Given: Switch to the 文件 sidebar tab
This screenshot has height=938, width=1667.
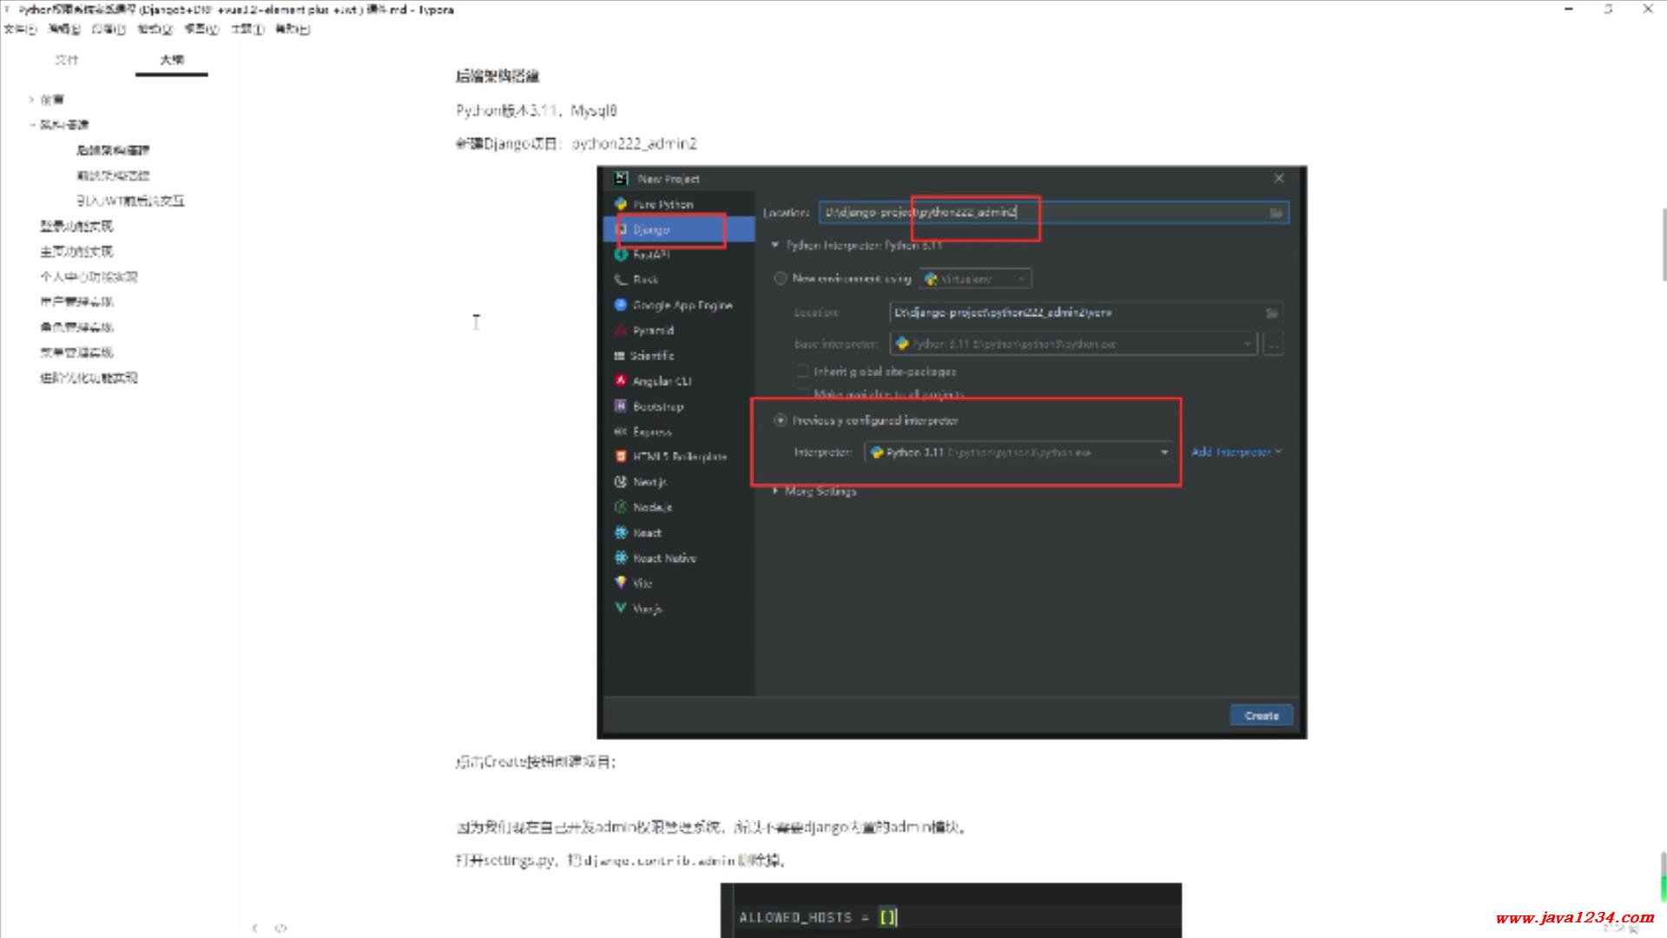Looking at the screenshot, I should [67, 60].
